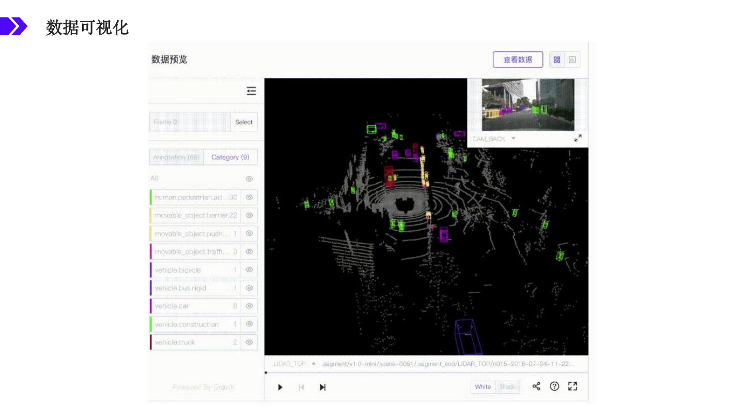The width and height of the screenshot is (744, 419).
Task: Open the CAM_BACK camera dropdown
Action: (x=513, y=139)
